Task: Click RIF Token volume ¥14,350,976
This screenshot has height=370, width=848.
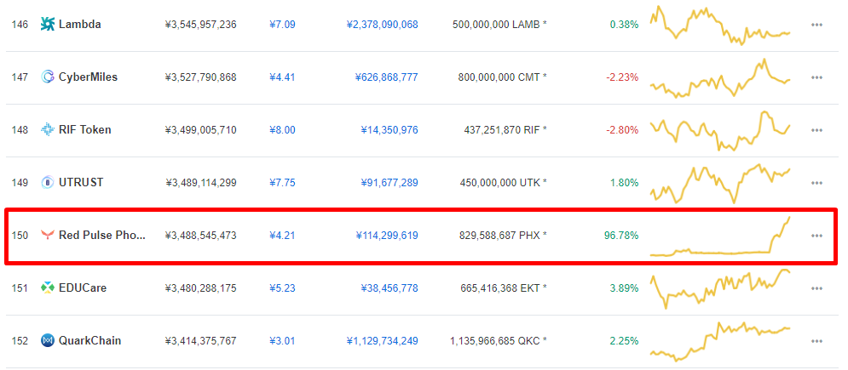Action: click(389, 130)
